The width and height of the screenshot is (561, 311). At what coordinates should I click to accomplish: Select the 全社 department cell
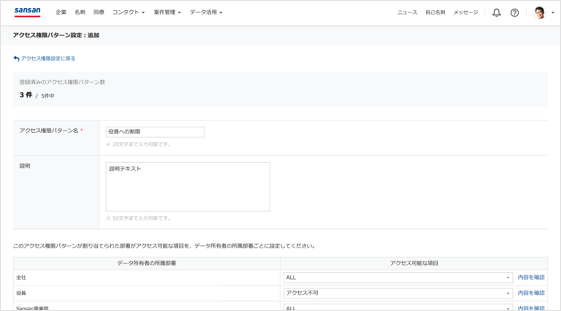(147, 277)
